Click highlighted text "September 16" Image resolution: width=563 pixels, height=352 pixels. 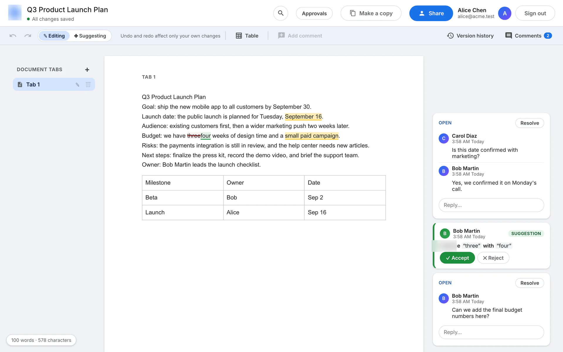click(303, 116)
